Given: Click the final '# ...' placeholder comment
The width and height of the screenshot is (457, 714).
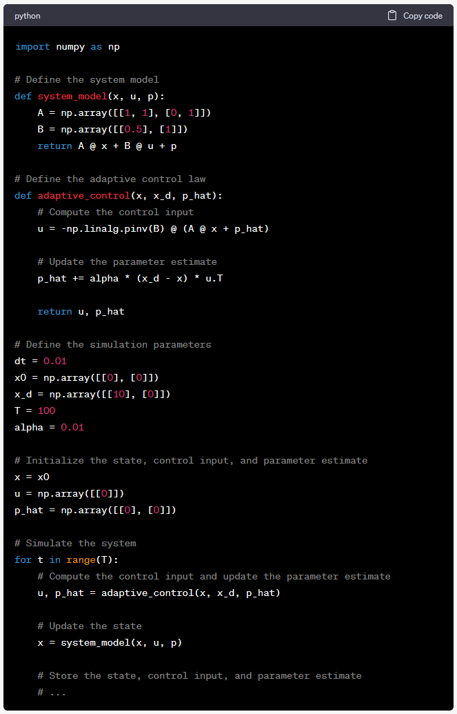Looking at the screenshot, I should (52, 692).
